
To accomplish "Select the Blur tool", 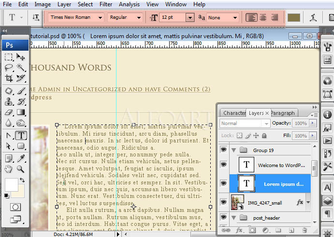I will (9, 123).
